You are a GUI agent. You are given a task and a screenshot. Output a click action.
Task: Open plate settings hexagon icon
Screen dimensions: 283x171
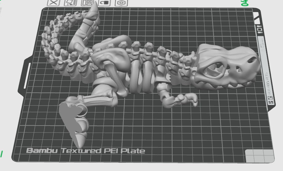click(x=121, y=3)
